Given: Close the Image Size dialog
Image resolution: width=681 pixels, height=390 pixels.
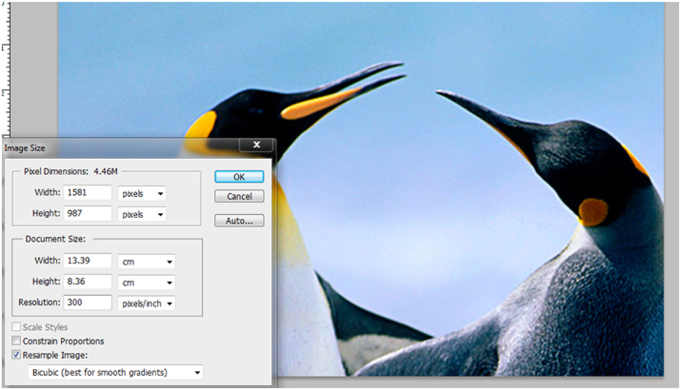Looking at the screenshot, I should [x=256, y=145].
